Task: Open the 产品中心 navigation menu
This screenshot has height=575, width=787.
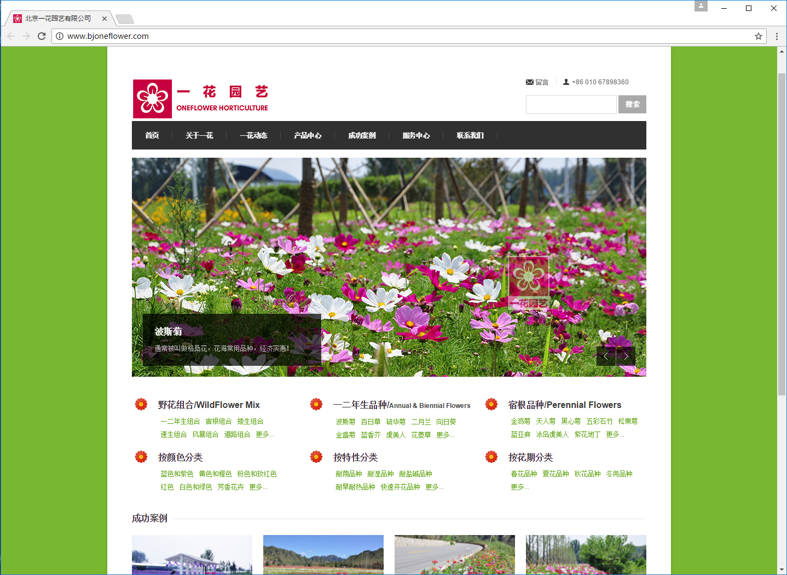Action: pos(308,135)
